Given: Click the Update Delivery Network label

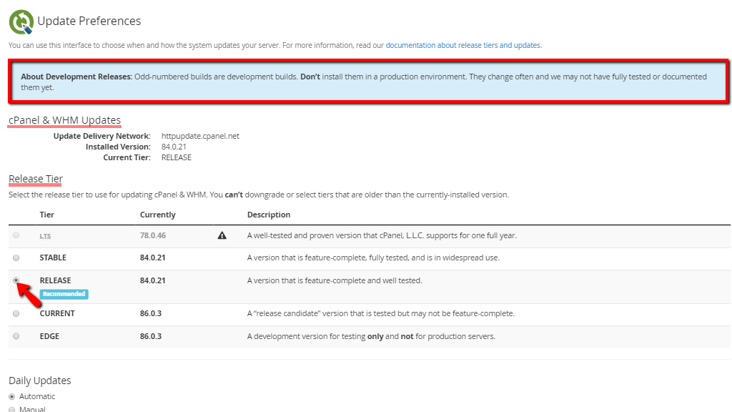Looking at the screenshot, I should point(102,136).
